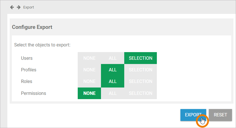The image size is (236, 128).
Task: Set Users export to ALL
Action: coord(113,58)
